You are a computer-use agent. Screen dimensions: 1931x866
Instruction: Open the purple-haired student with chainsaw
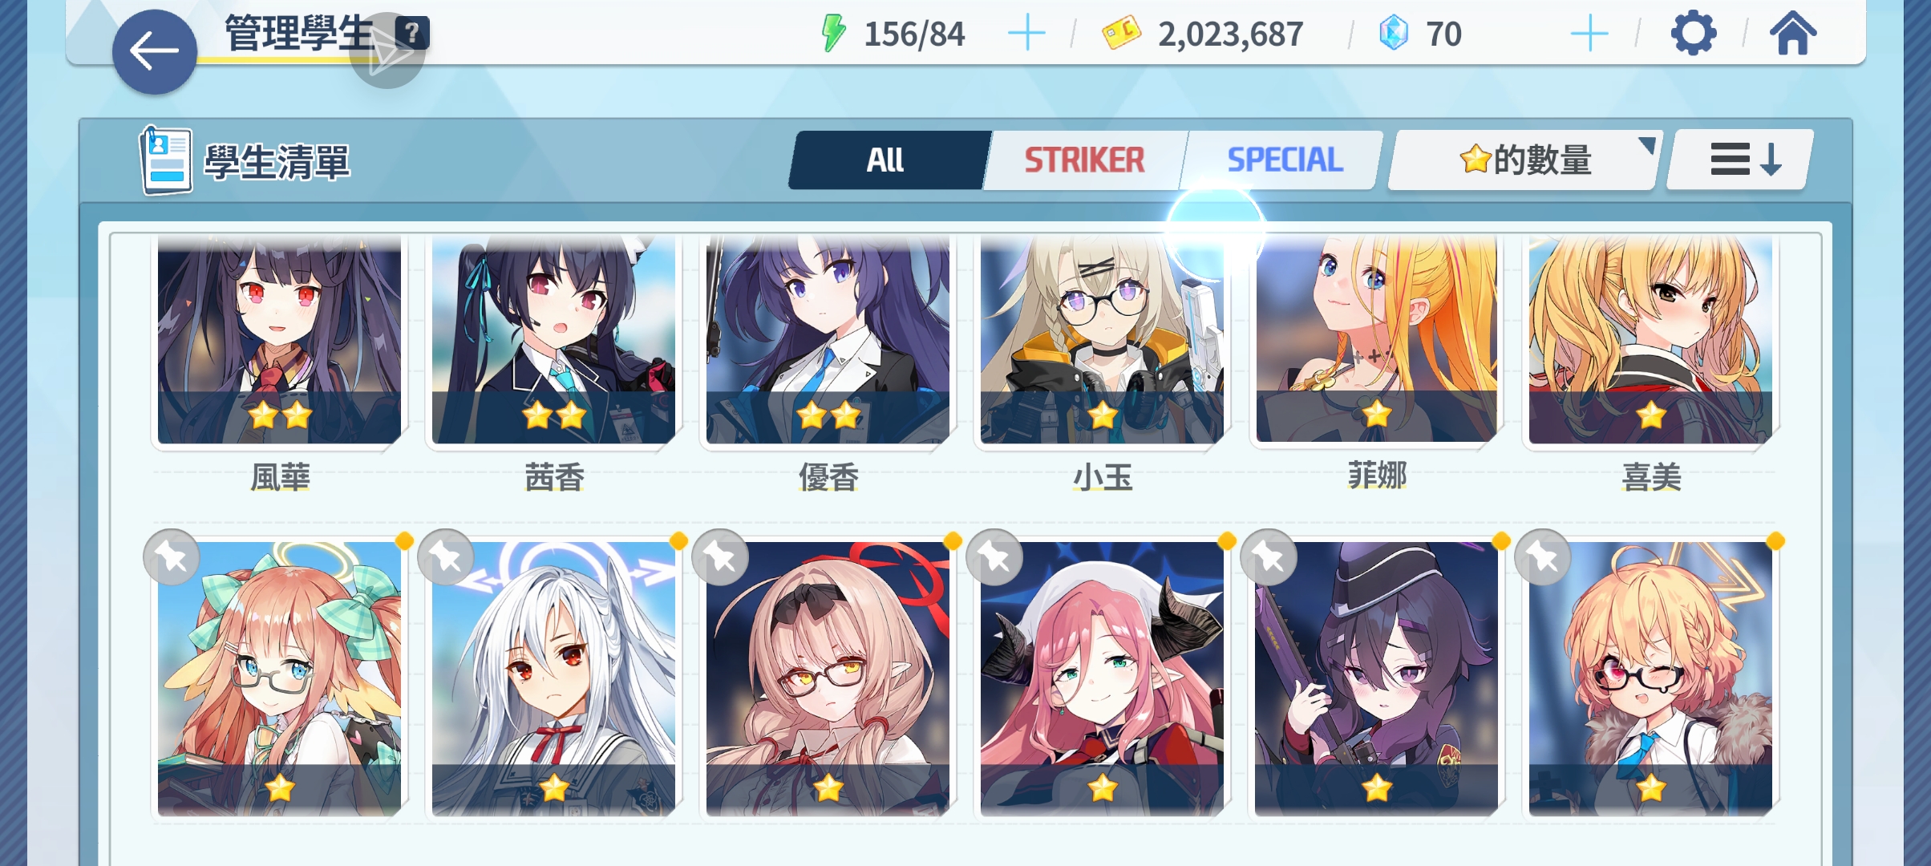(1376, 678)
